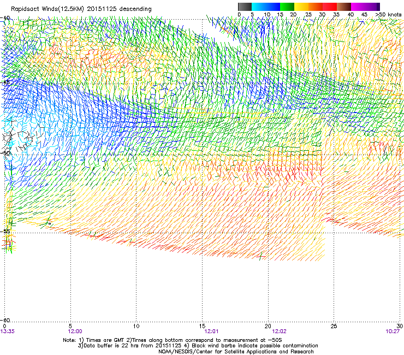The height and width of the screenshot is (355, 404).
Task: Click the note line about Data buffer 22 hrs
Action: [198, 346]
